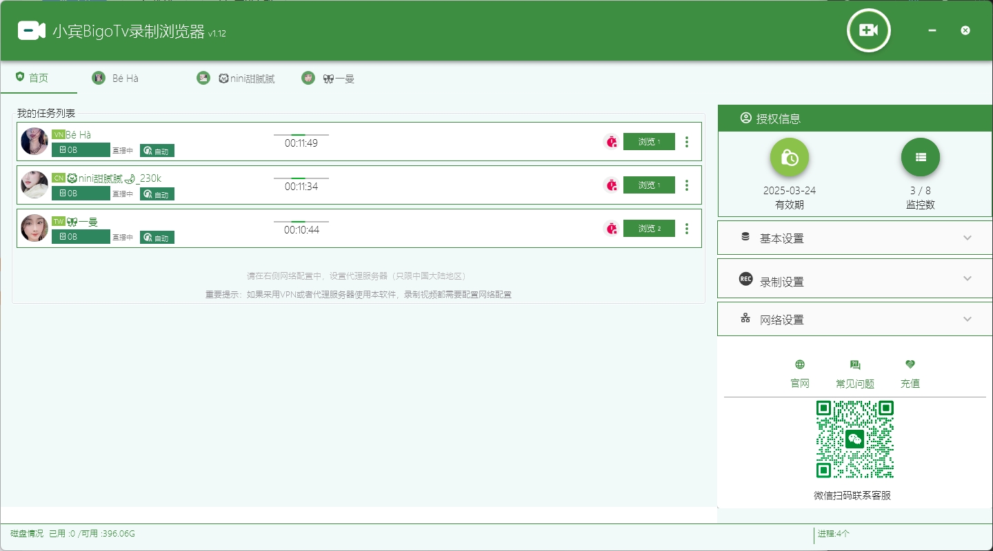993x551 pixels.
Task: Click 浏览 button in Bé Hà row
Action: (x=649, y=142)
